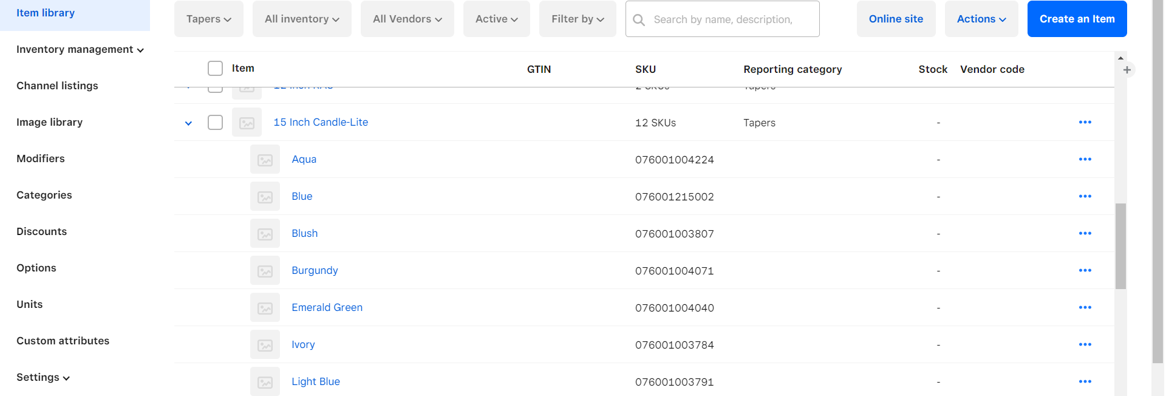Open the Blue variation link
The image size is (1166, 396).
point(302,196)
